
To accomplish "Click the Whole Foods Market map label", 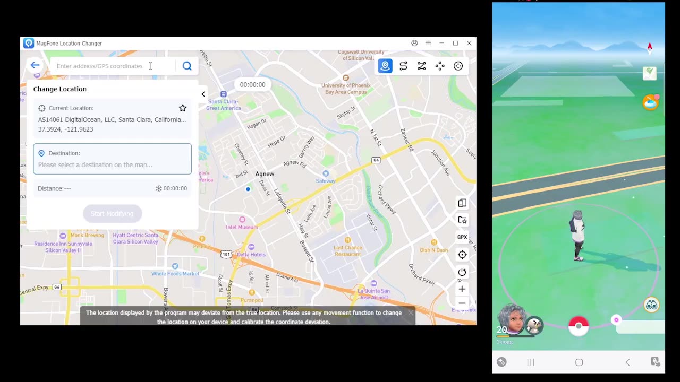I will [x=175, y=274].
